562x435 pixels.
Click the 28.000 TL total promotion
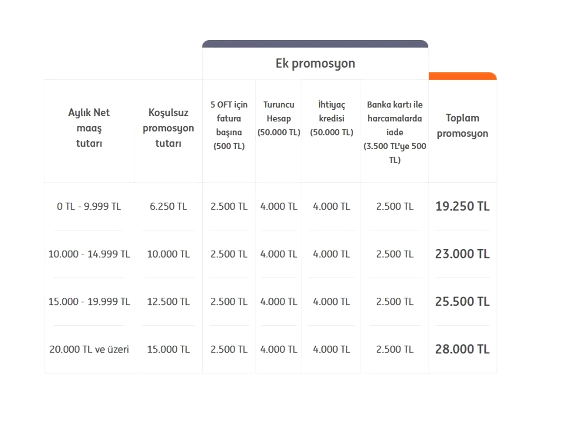[462, 349]
